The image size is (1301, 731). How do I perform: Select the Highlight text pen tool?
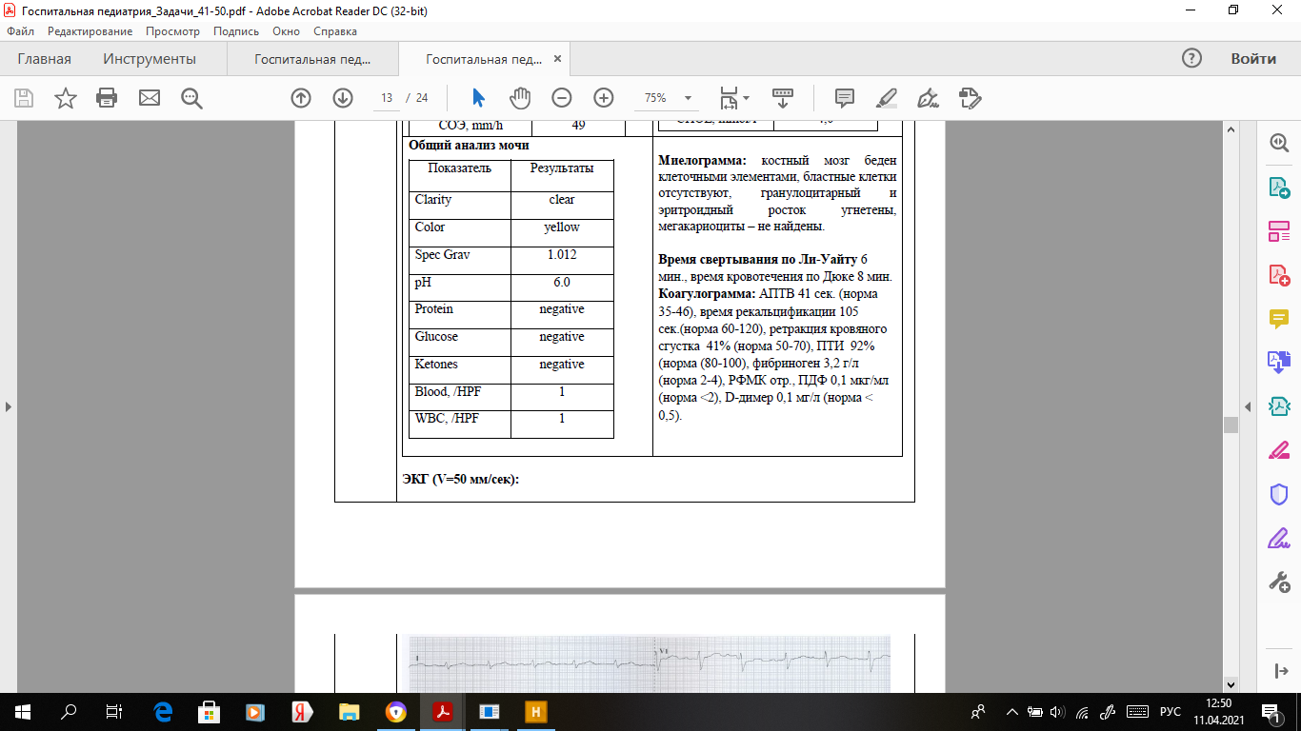[x=887, y=98]
